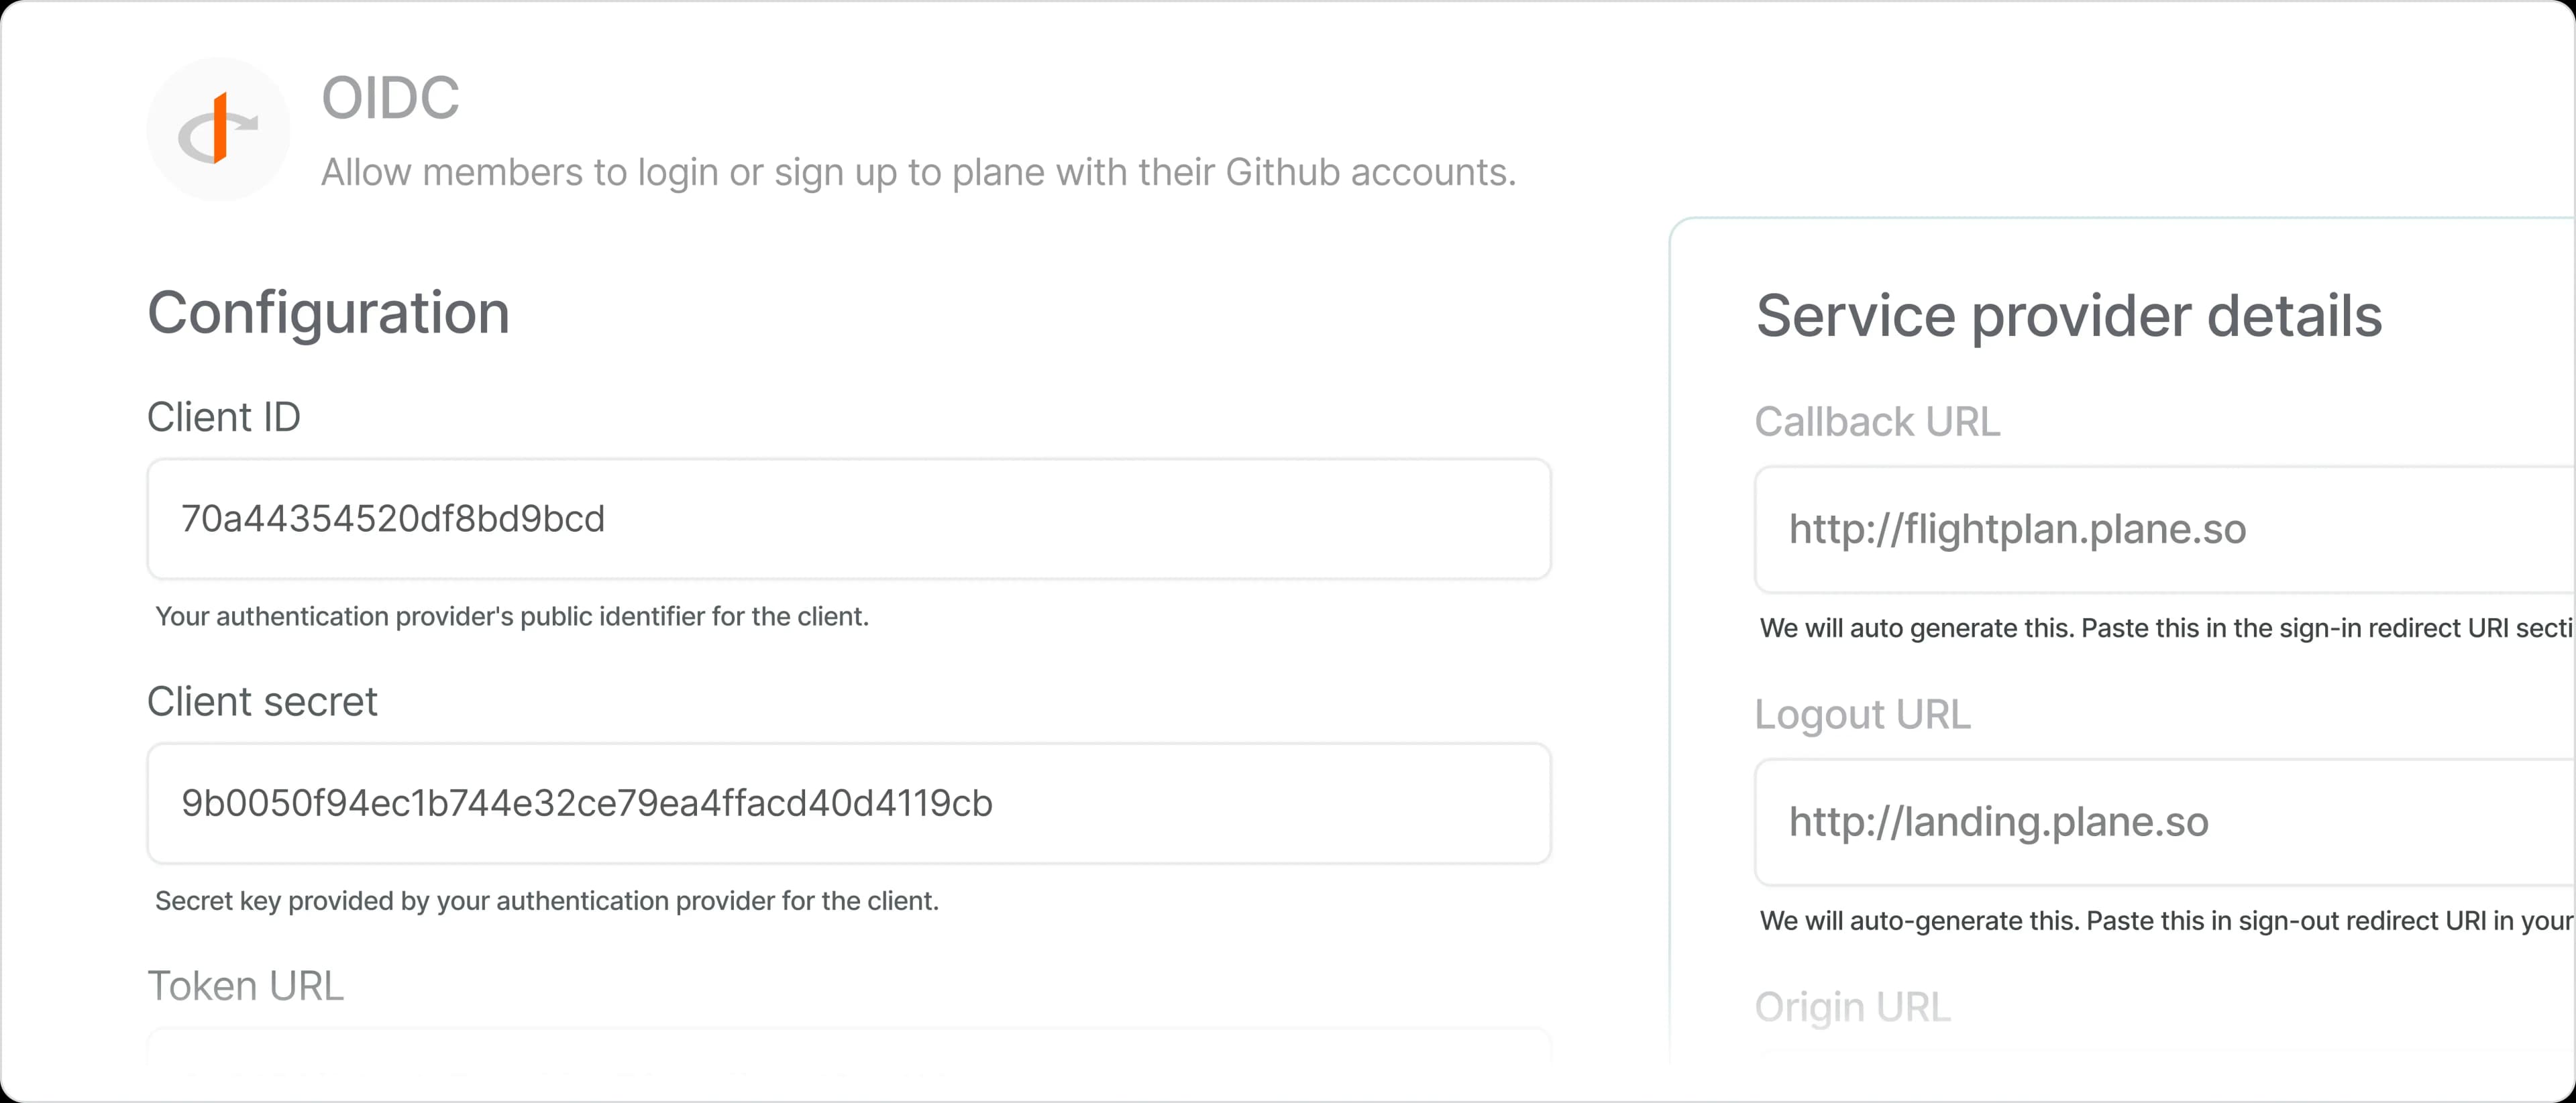
Task: Click the secret key helper text
Action: pyautogui.click(x=547, y=901)
